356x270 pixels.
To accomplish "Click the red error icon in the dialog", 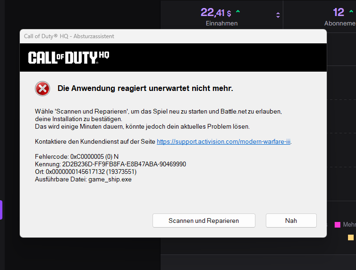I will 42,89.
